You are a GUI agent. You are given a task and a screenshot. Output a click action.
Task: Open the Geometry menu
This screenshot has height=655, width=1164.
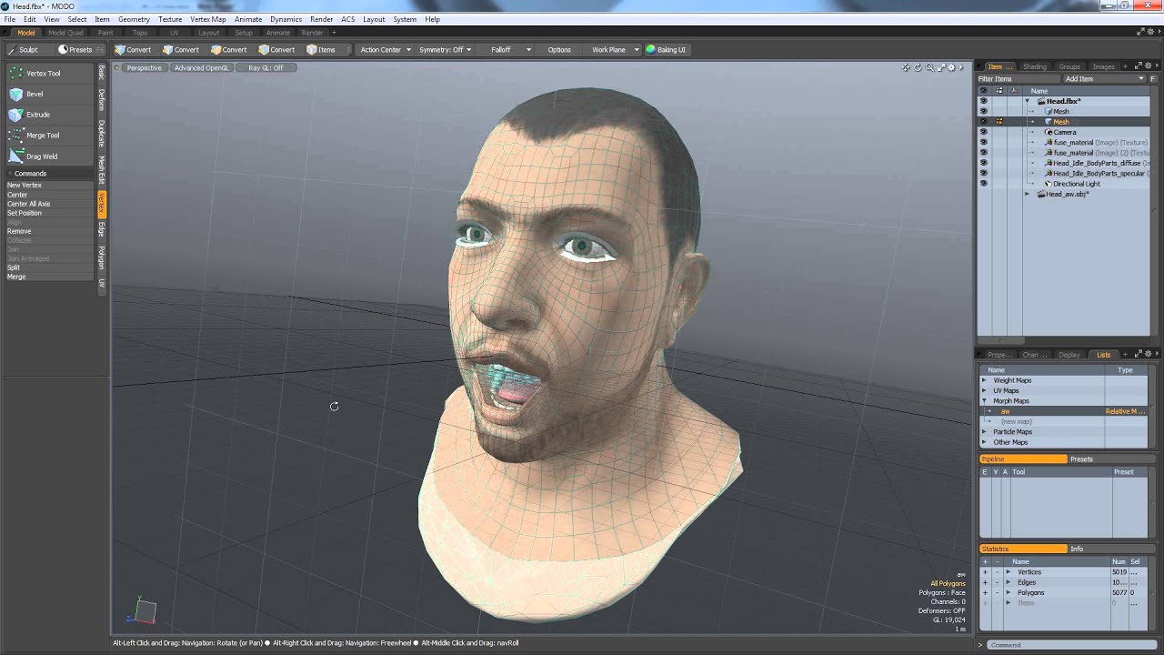click(x=134, y=19)
